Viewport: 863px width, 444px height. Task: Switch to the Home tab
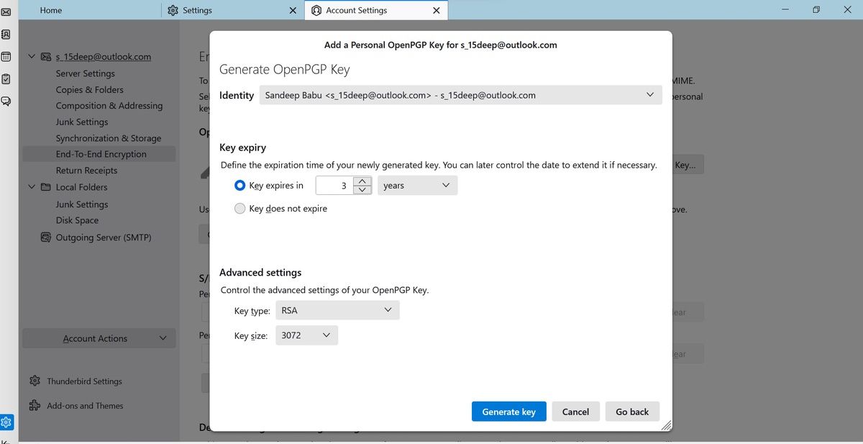[51, 11]
